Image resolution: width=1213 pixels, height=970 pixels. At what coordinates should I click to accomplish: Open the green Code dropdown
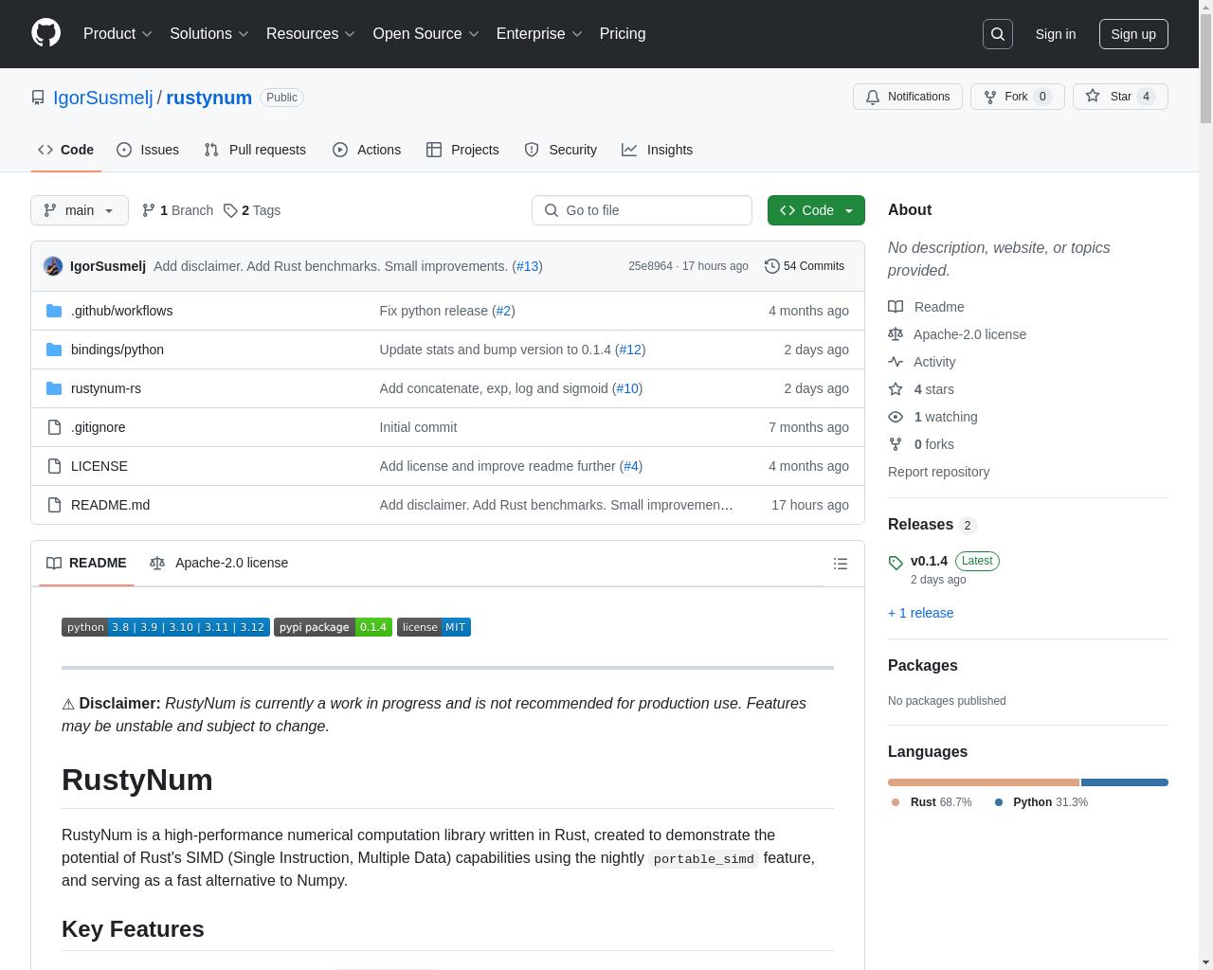tap(816, 210)
